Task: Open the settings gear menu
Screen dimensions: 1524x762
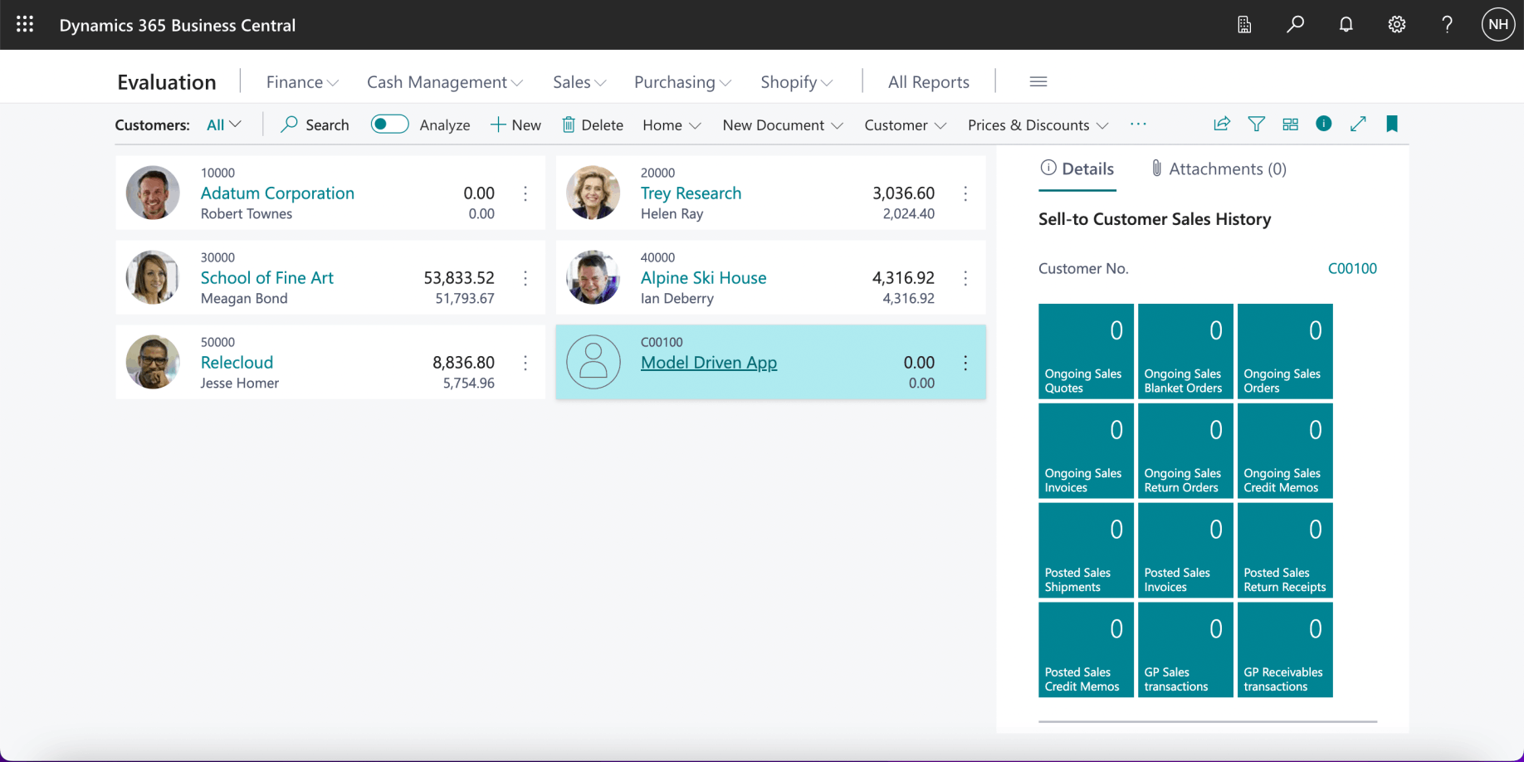Action: click(x=1397, y=25)
